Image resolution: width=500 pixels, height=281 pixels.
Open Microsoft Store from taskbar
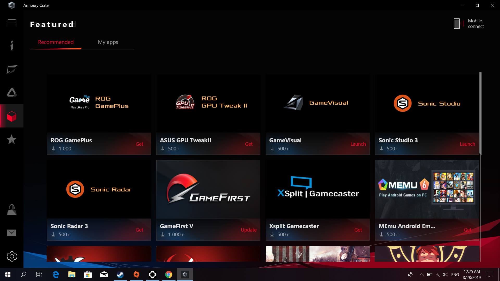pyautogui.click(x=88, y=274)
